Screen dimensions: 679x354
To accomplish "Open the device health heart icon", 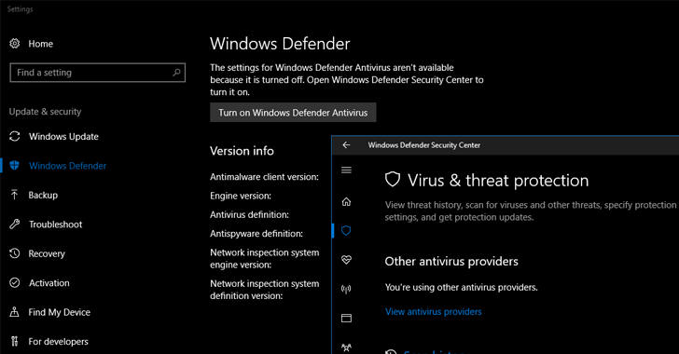I will click(346, 260).
